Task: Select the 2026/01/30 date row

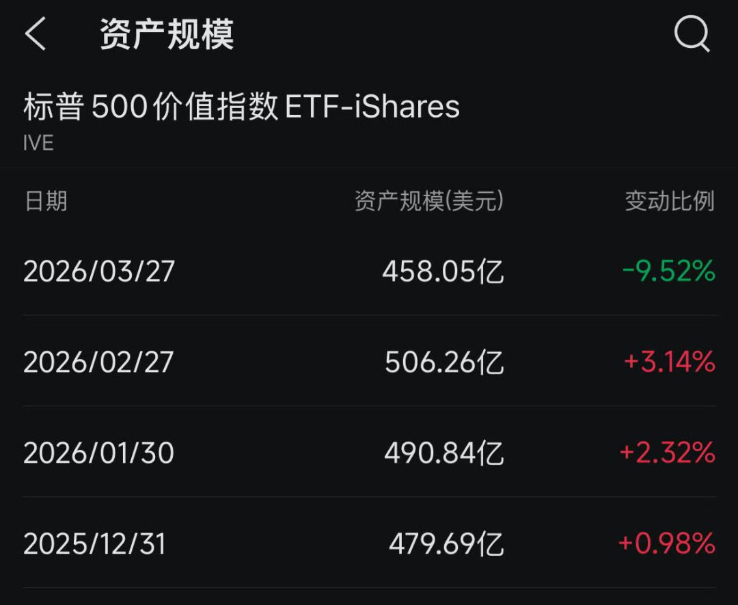Action: (x=99, y=453)
